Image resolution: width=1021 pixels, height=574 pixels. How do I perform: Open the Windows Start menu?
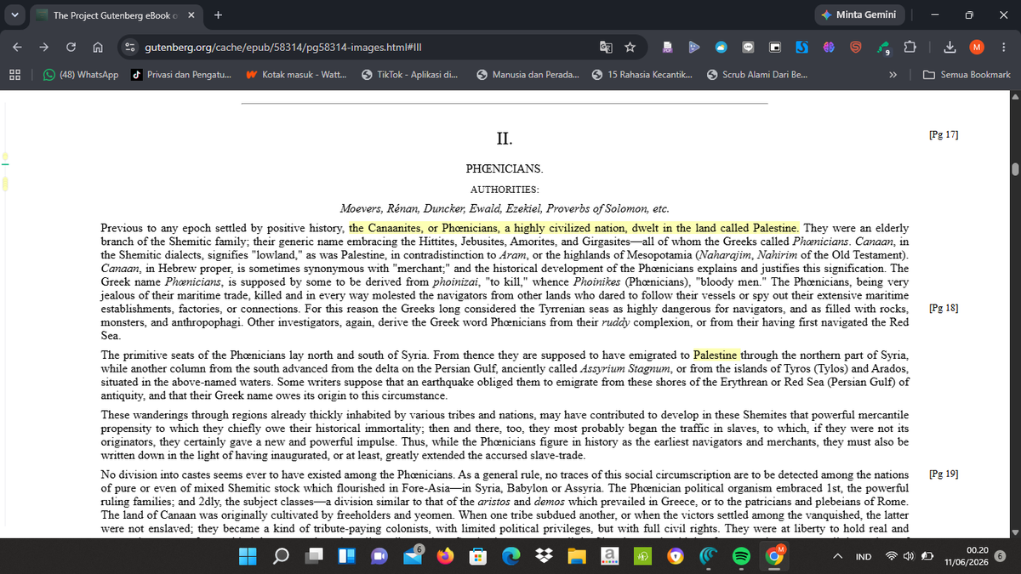coord(247,556)
